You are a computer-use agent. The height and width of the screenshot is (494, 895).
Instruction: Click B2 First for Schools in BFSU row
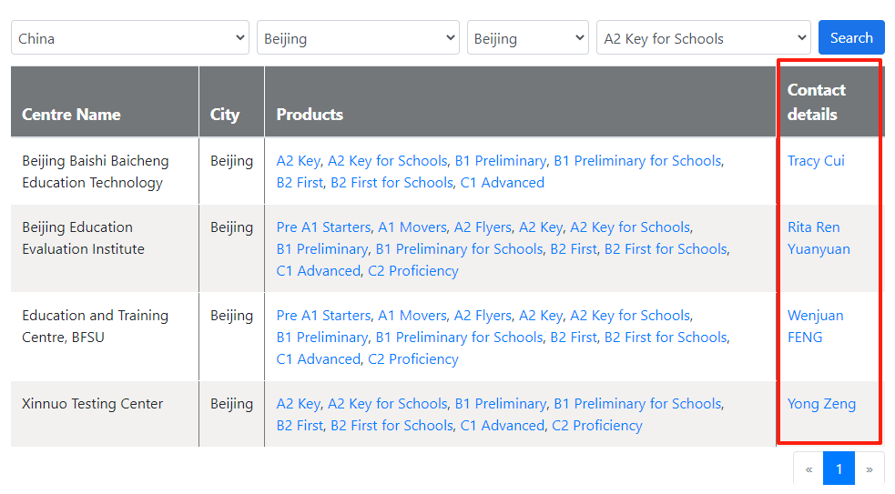point(666,338)
